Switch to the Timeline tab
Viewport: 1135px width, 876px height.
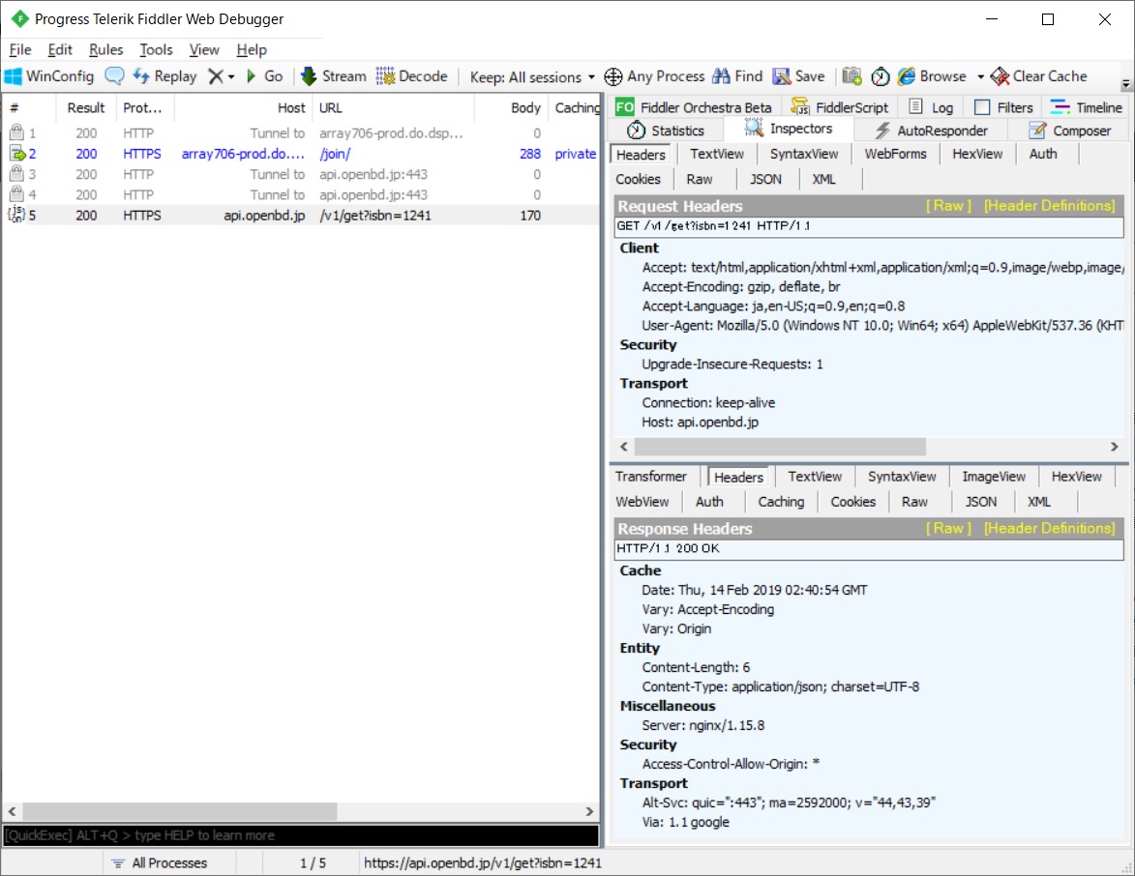pos(1087,107)
